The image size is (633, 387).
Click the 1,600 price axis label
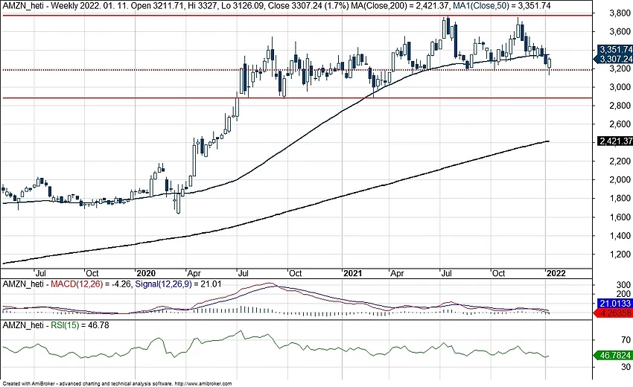pyautogui.click(x=620, y=217)
